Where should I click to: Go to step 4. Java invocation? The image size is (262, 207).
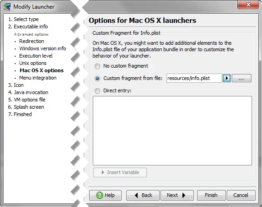pos(28,92)
